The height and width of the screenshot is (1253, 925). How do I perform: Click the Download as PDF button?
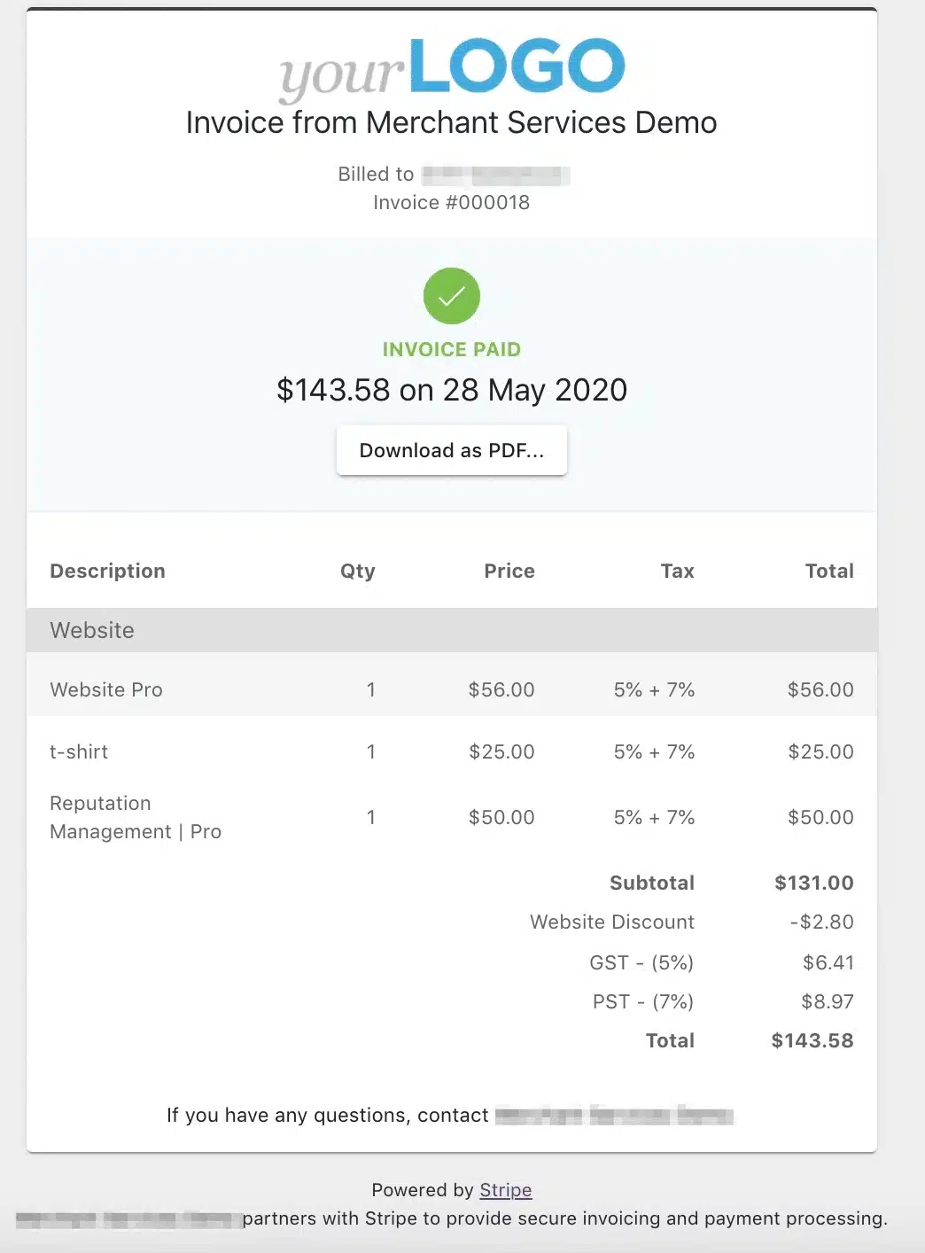point(452,450)
